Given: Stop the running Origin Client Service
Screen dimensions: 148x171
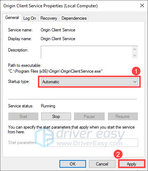Looking at the screenshot, I should coord(56,117).
